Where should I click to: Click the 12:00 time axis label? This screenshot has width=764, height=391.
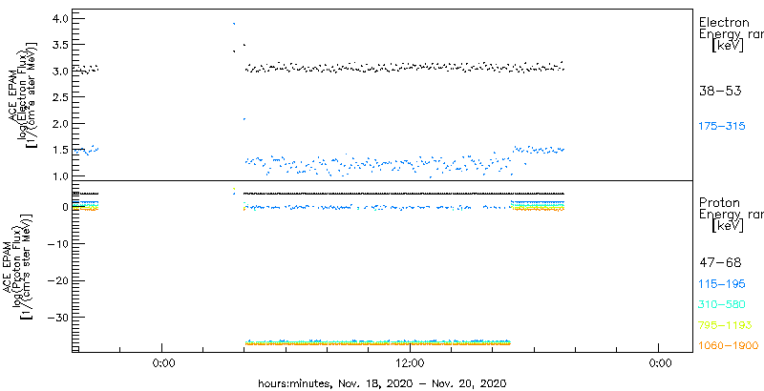click(410, 363)
